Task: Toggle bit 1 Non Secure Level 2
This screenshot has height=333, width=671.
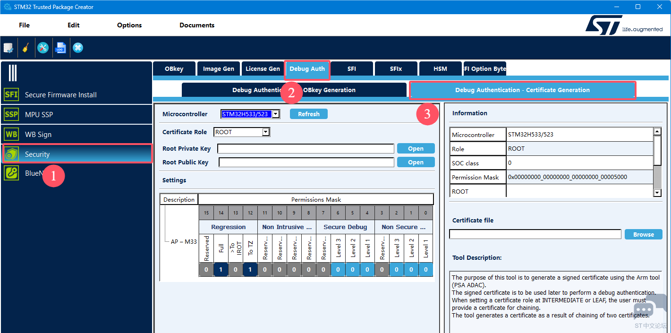Action: (411, 270)
